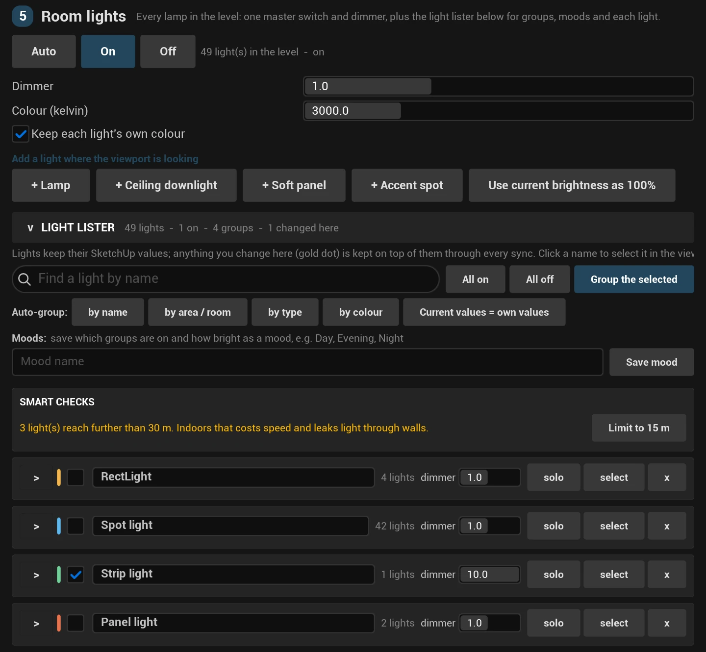706x652 pixels.
Task: Expand the Spot light group row
Action: [x=36, y=527]
